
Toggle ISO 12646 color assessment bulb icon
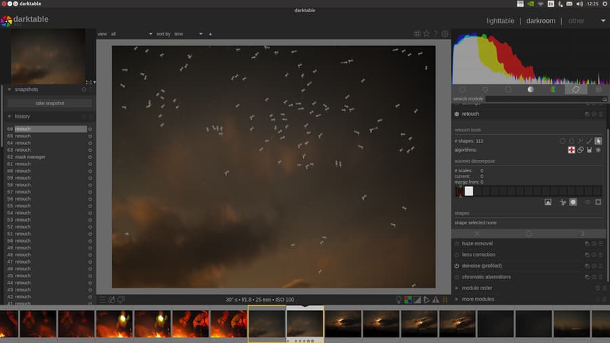pos(399,300)
